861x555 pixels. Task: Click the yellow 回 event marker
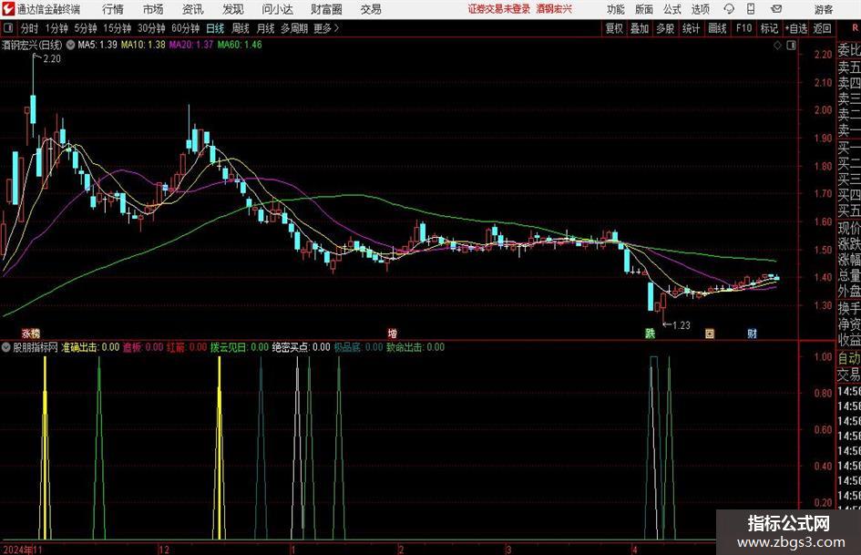[x=710, y=333]
